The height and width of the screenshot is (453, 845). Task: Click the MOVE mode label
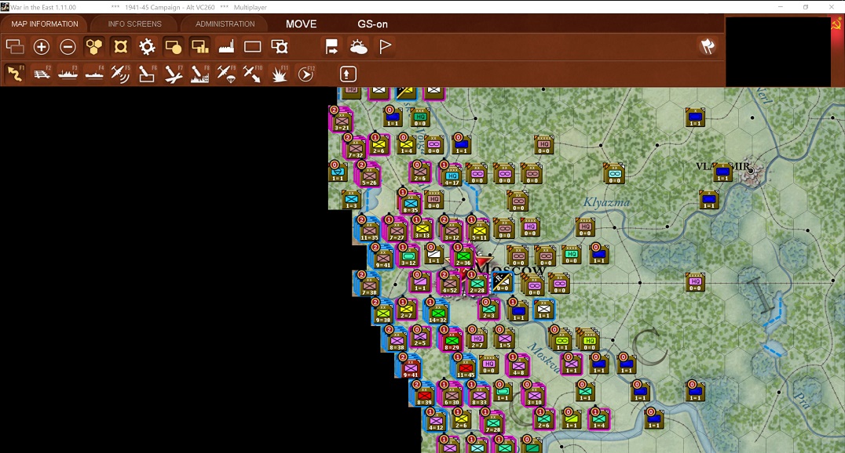[302, 24]
